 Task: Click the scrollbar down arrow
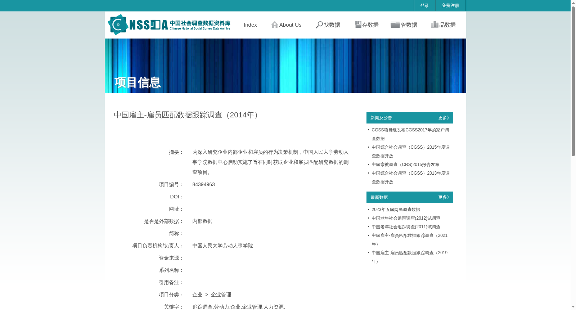(573, 307)
